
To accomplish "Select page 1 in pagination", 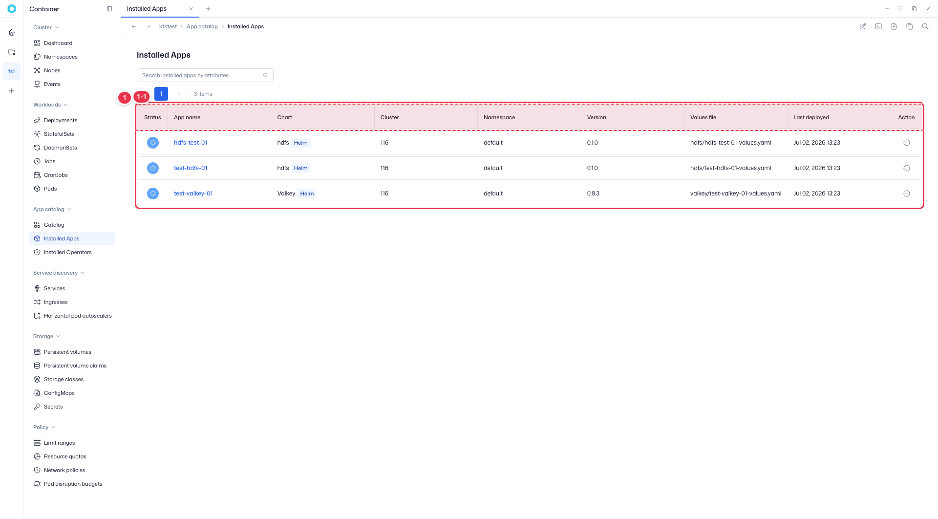I will [x=161, y=94].
